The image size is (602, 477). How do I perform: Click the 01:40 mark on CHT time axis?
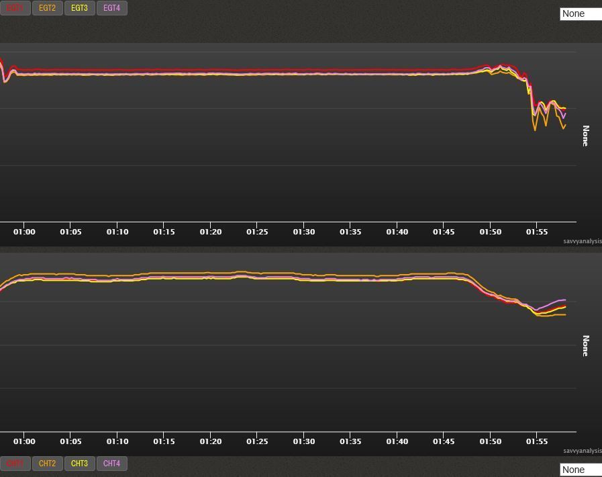pyautogui.click(x=397, y=441)
